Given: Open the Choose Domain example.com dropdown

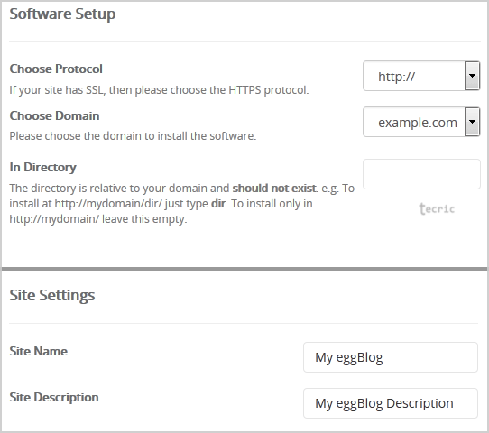Looking at the screenshot, I should (421, 122).
